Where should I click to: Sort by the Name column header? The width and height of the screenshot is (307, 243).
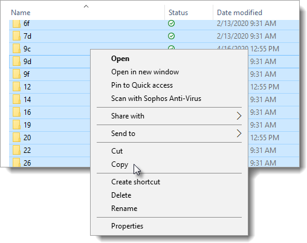(21, 13)
